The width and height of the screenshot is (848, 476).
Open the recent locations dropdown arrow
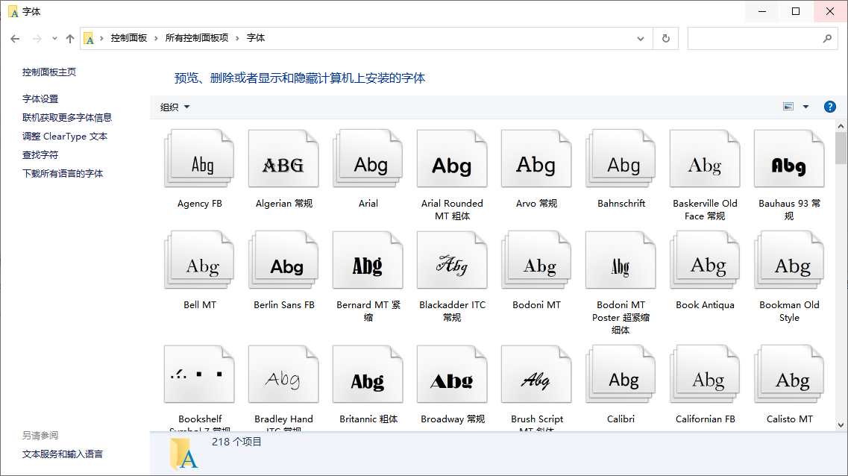coord(54,38)
